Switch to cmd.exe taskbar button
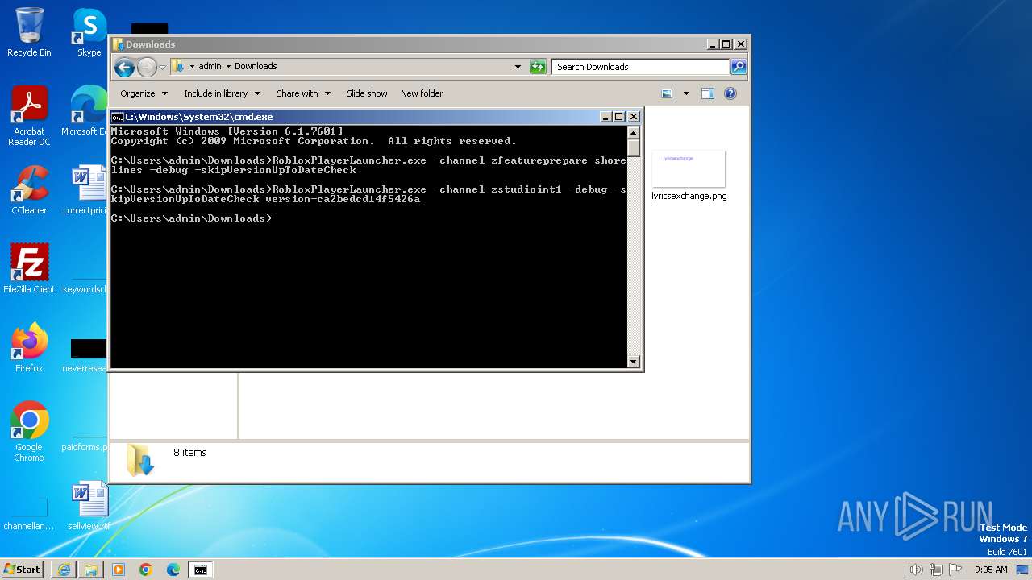The width and height of the screenshot is (1032, 580). pos(201,570)
